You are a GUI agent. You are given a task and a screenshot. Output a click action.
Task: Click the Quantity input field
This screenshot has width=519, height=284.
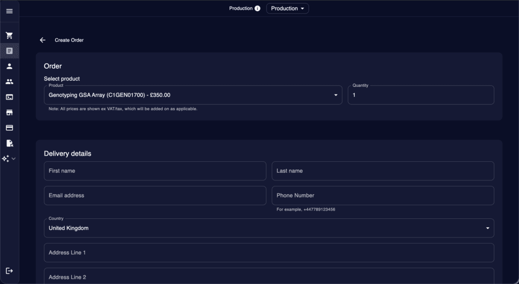(x=421, y=95)
